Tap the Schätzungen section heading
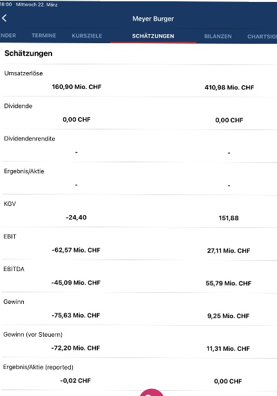Image resolution: width=277 pixels, height=396 pixels. pyautogui.click(x=28, y=53)
